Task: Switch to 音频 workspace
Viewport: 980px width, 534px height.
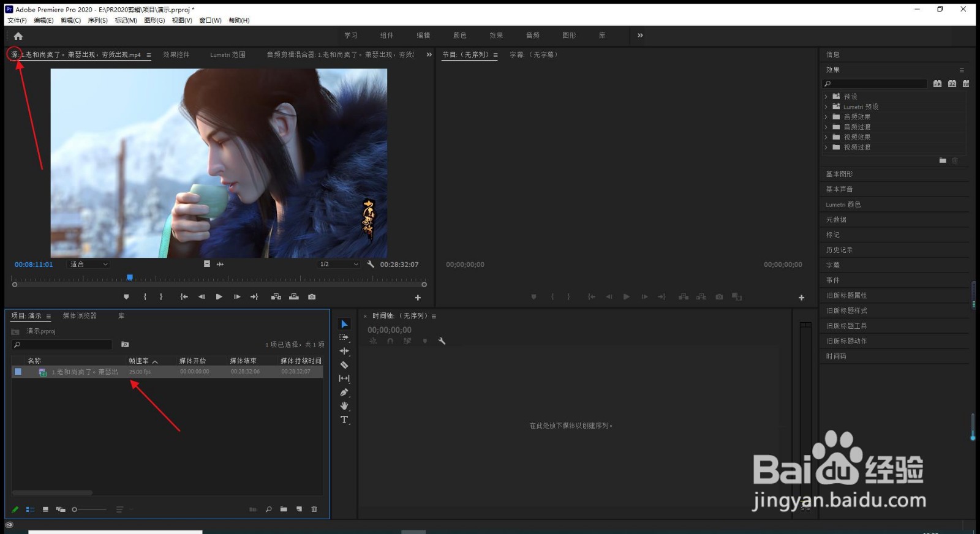Action: pyautogui.click(x=533, y=36)
